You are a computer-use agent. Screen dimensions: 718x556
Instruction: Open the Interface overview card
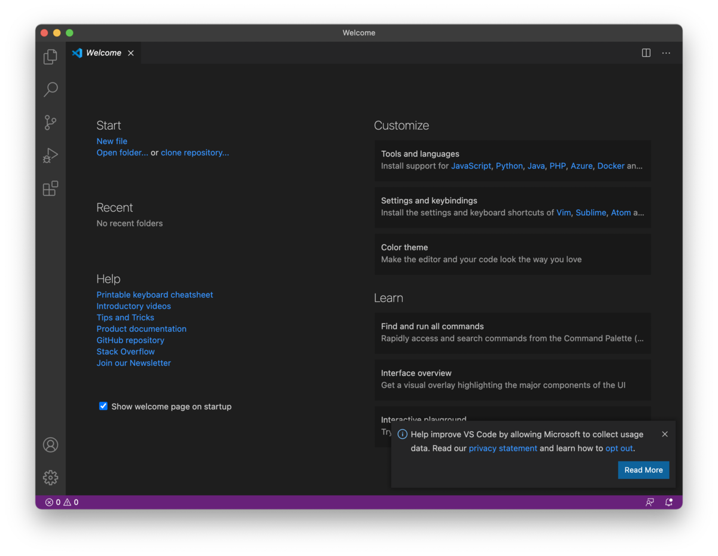[513, 380]
